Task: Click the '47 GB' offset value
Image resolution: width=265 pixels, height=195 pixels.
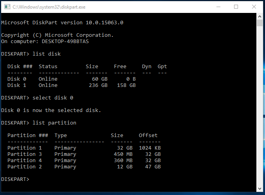Action: [x=153, y=166]
